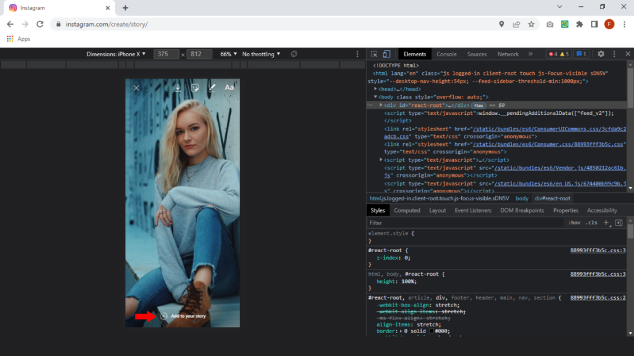The height and width of the screenshot is (356, 634).
Task: Open the Extensions puzzle icon
Action: (580, 24)
